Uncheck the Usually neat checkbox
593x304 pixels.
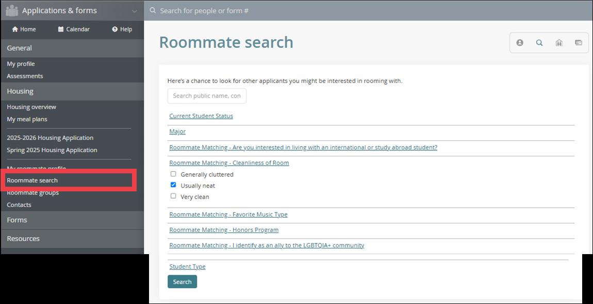[173, 185]
